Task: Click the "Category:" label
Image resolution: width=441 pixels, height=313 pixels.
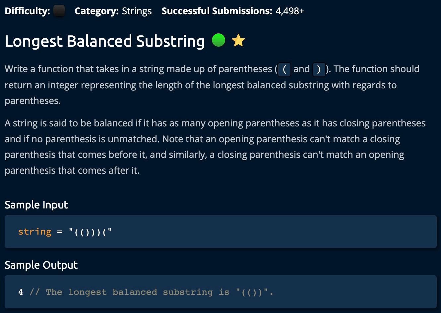Action: [x=96, y=11]
